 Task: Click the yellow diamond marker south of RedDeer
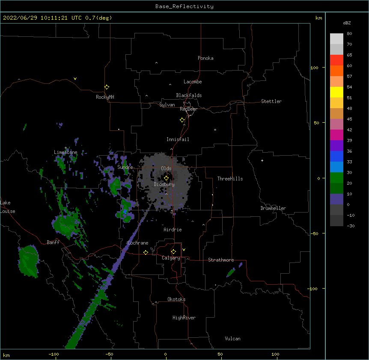182,120
